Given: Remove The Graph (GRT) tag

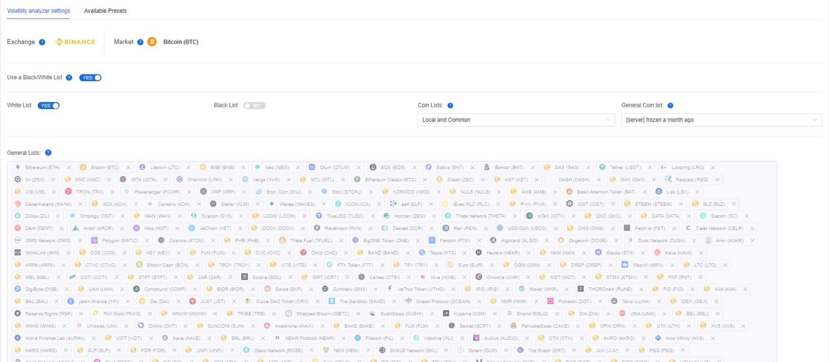Looking at the screenshot, I should [x=574, y=351].
